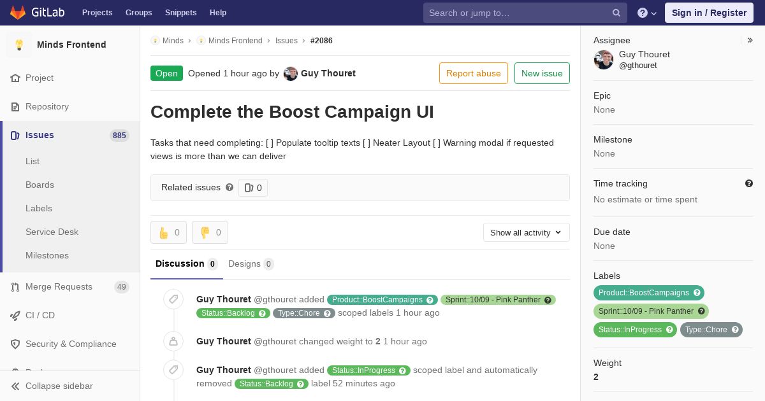Open the Snippets page

[x=180, y=13]
